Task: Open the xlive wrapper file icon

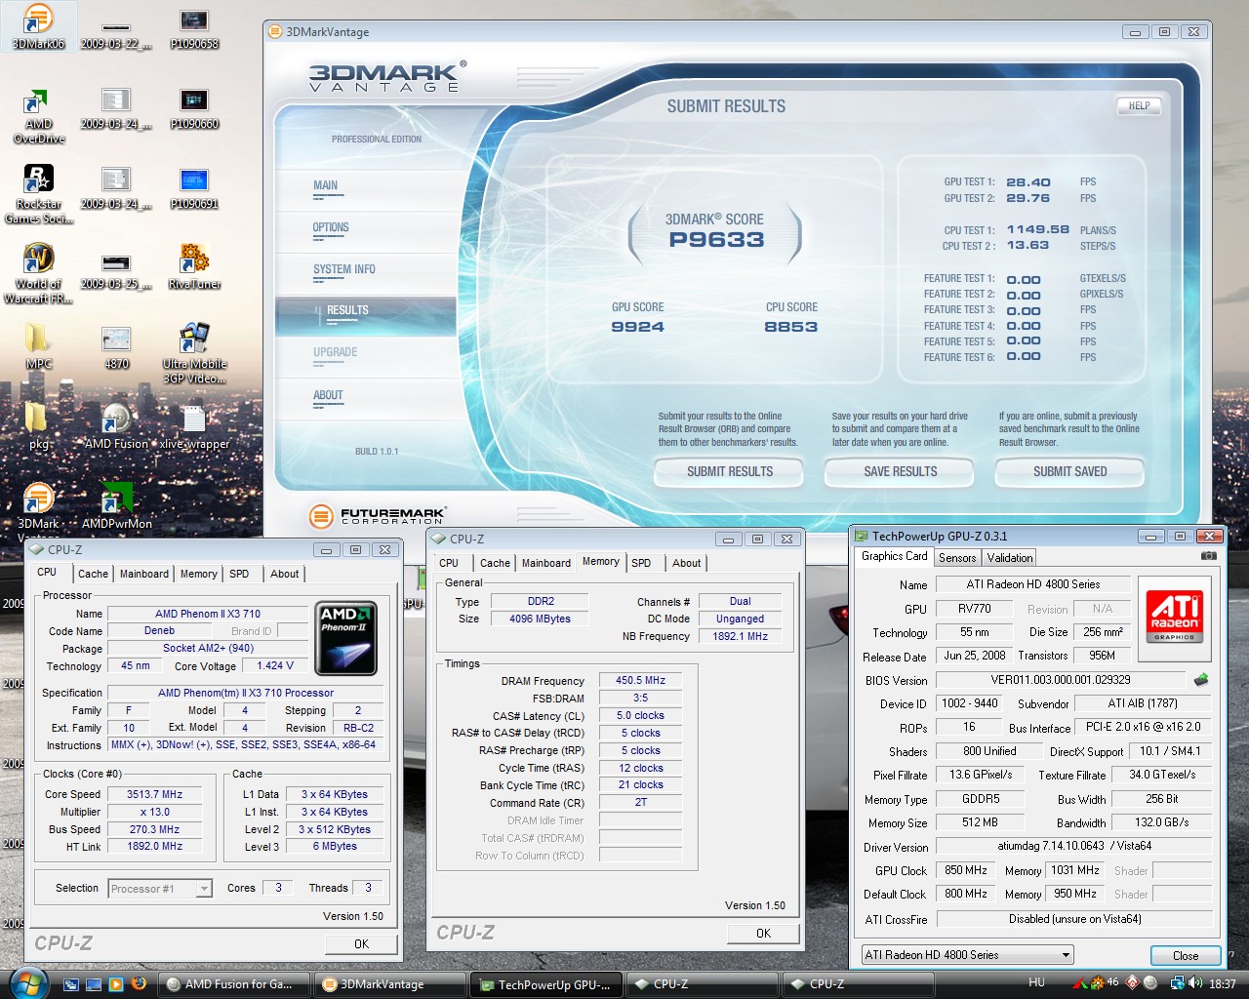Action: pos(194,426)
